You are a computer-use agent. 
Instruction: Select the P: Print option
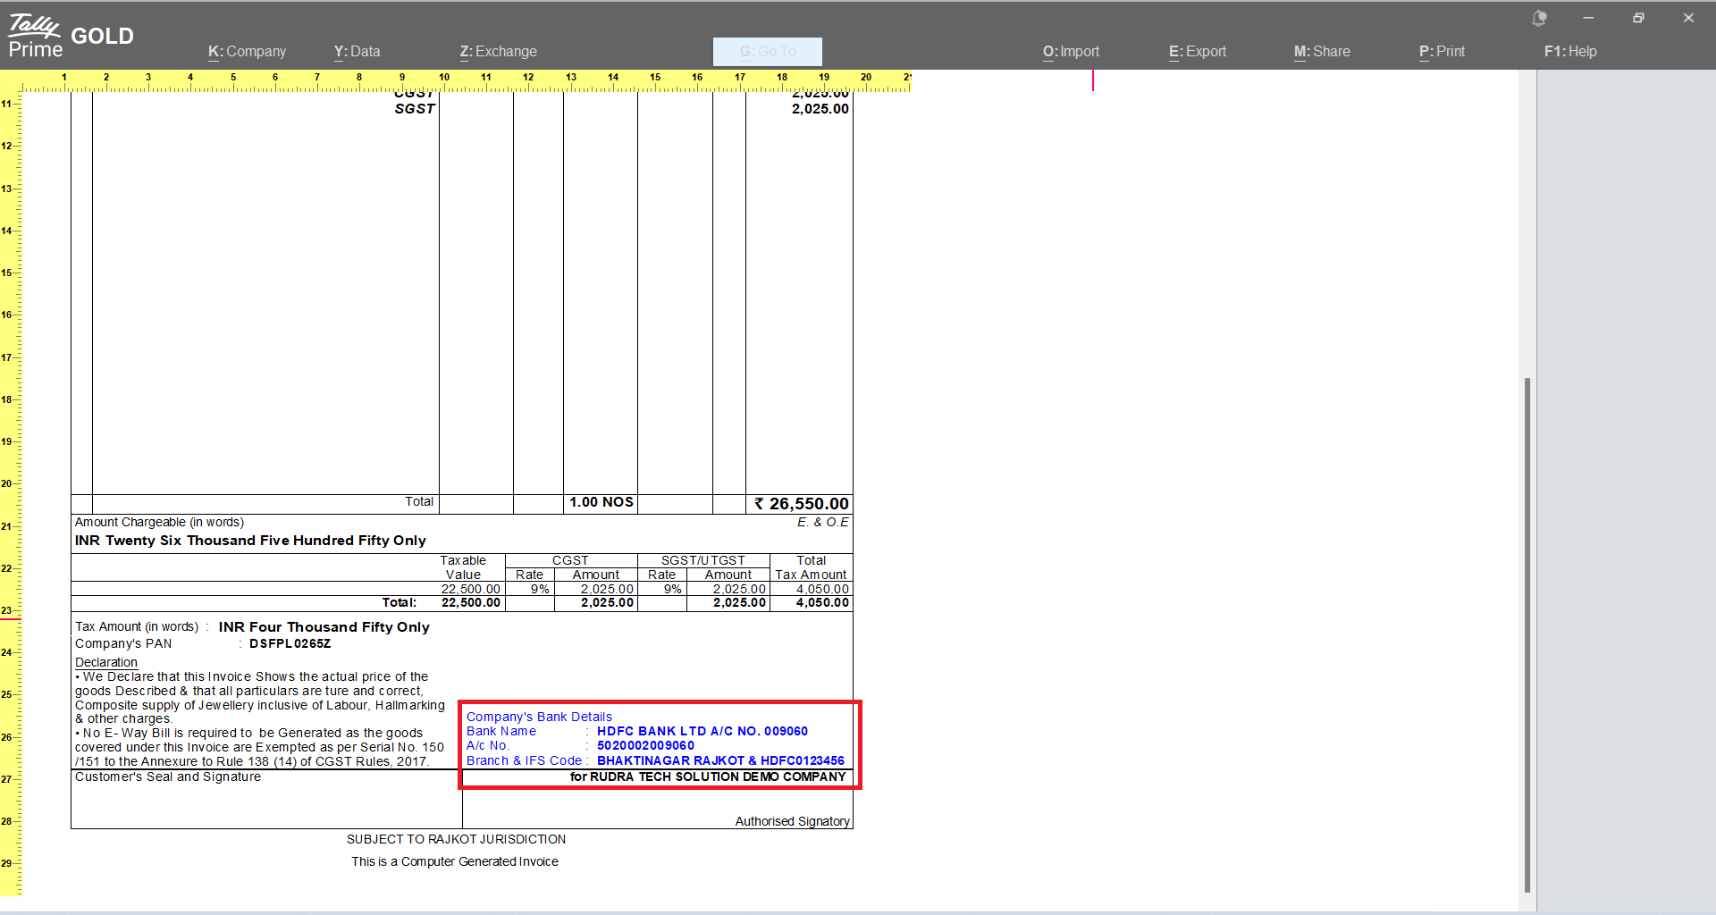(1442, 52)
